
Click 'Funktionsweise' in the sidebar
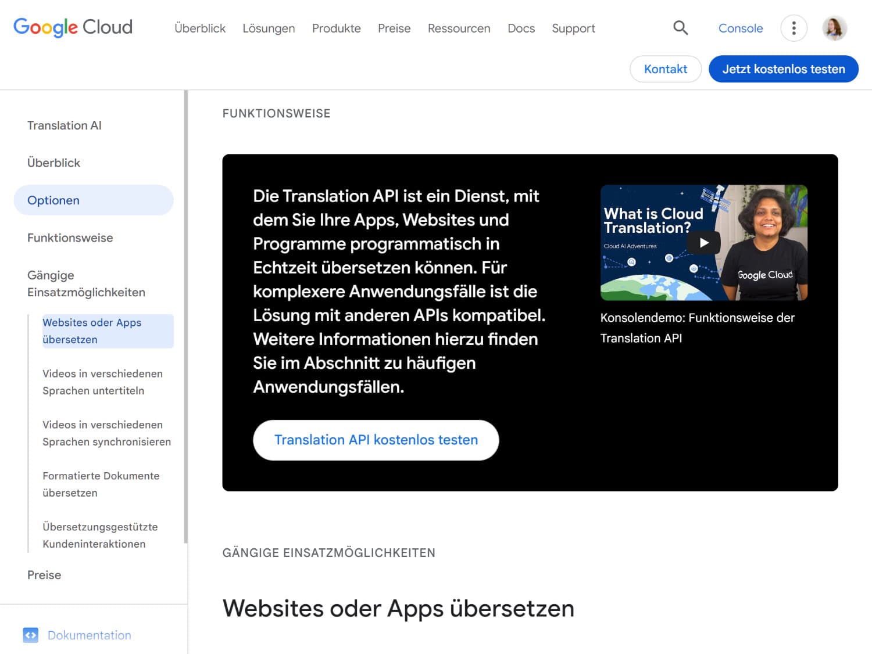[x=70, y=238]
